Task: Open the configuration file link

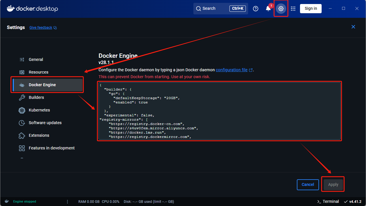Action: [232, 70]
